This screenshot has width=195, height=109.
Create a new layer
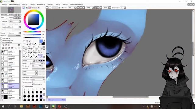click(x=3, y=45)
